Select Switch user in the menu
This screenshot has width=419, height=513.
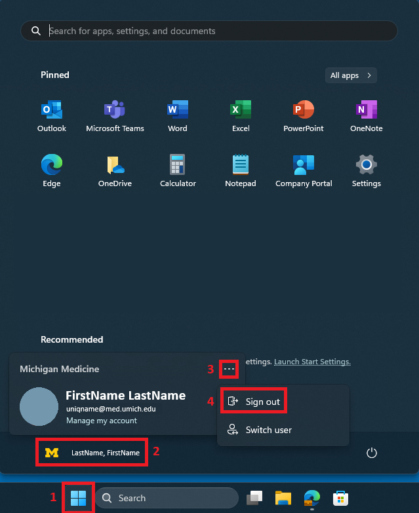[x=283, y=430]
